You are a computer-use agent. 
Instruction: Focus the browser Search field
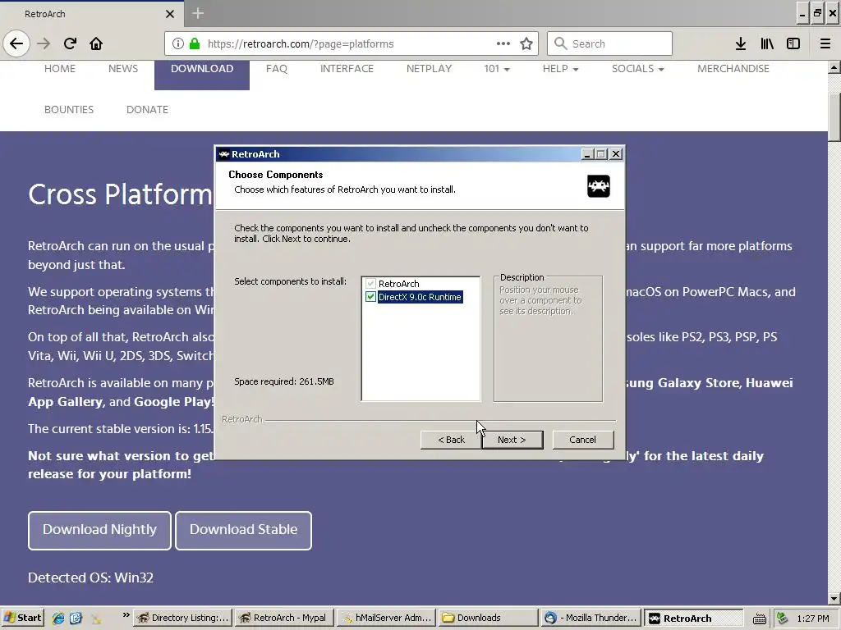pyautogui.click(x=610, y=43)
